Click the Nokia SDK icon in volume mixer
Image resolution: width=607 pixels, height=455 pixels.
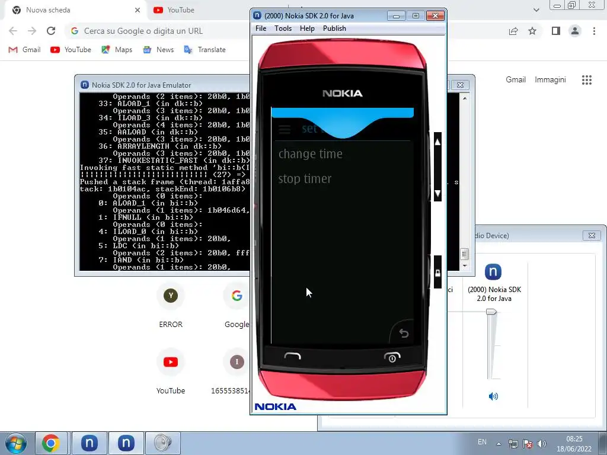point(493,271)
